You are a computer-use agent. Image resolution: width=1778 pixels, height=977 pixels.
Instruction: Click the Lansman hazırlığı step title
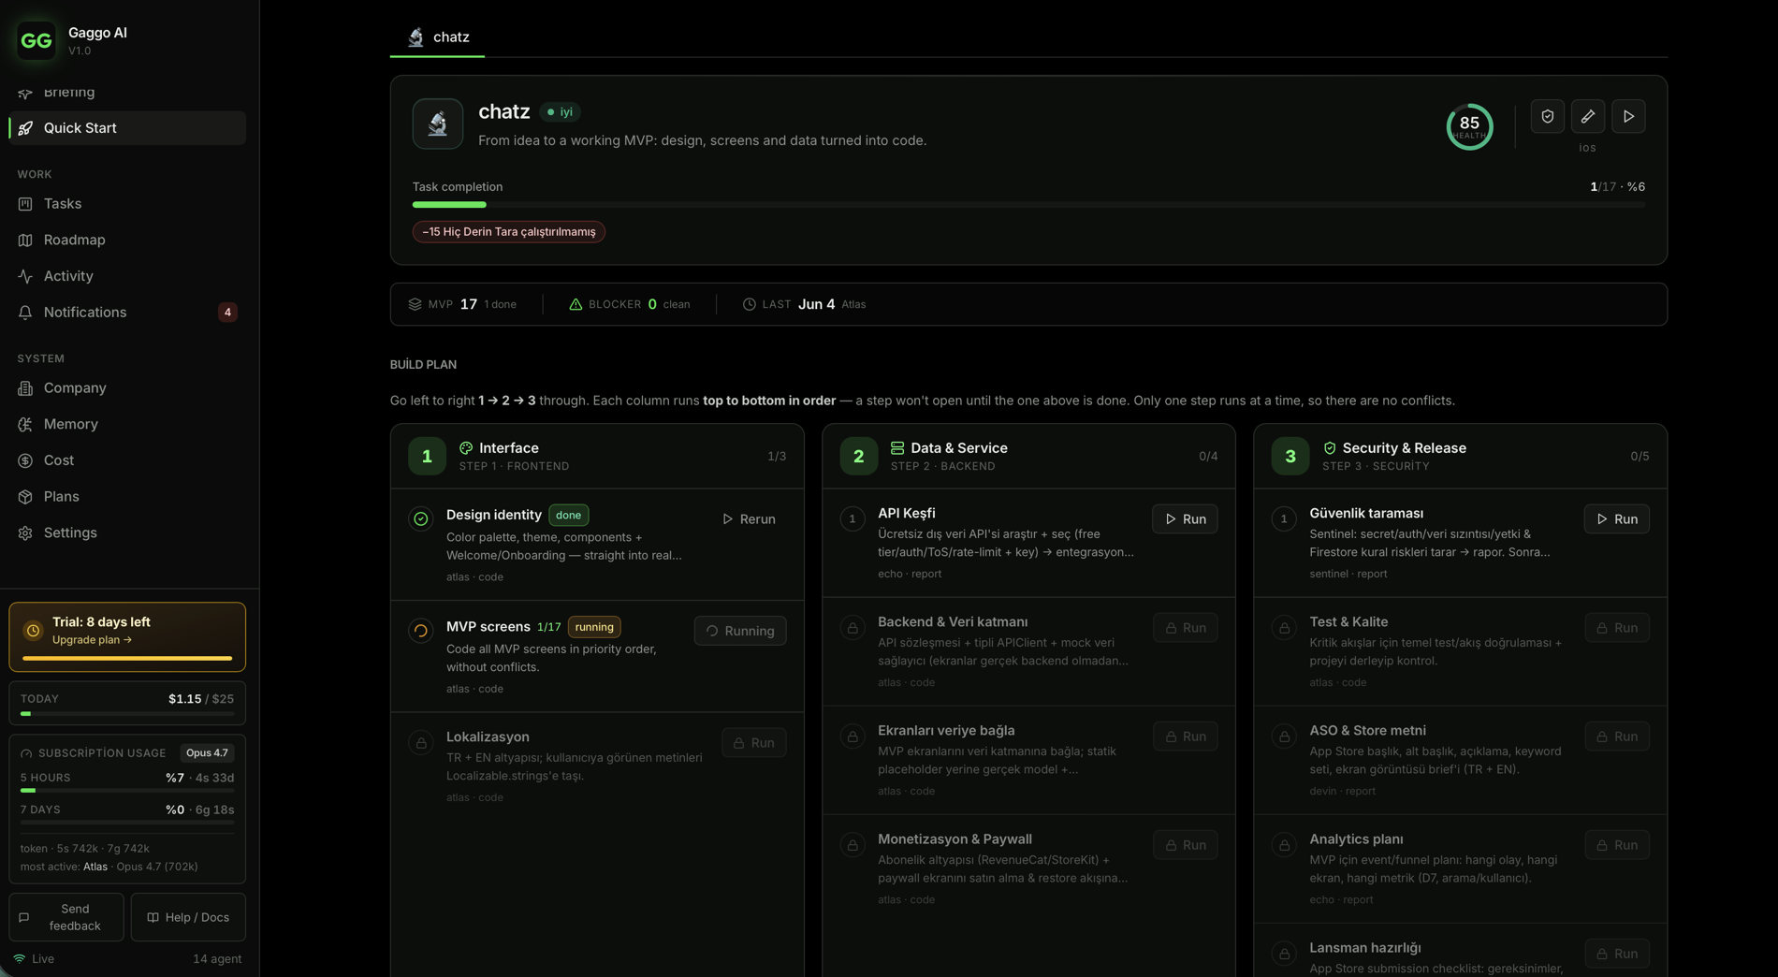pos(1365,948)
